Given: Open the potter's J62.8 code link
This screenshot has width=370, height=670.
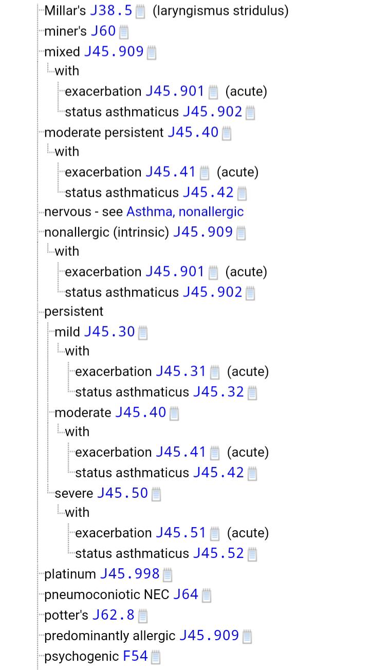Looking at the screenshot, I should pos(113,615).
